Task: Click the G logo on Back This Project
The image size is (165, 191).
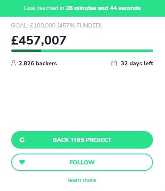Action: click(22, 140)
